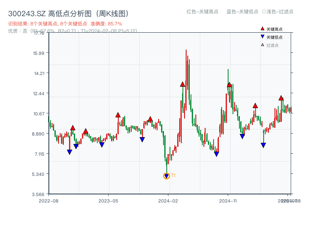Click the orange-circled T1 low-point marker
Viewport: 323px width, 242px height.
[166, 176]
